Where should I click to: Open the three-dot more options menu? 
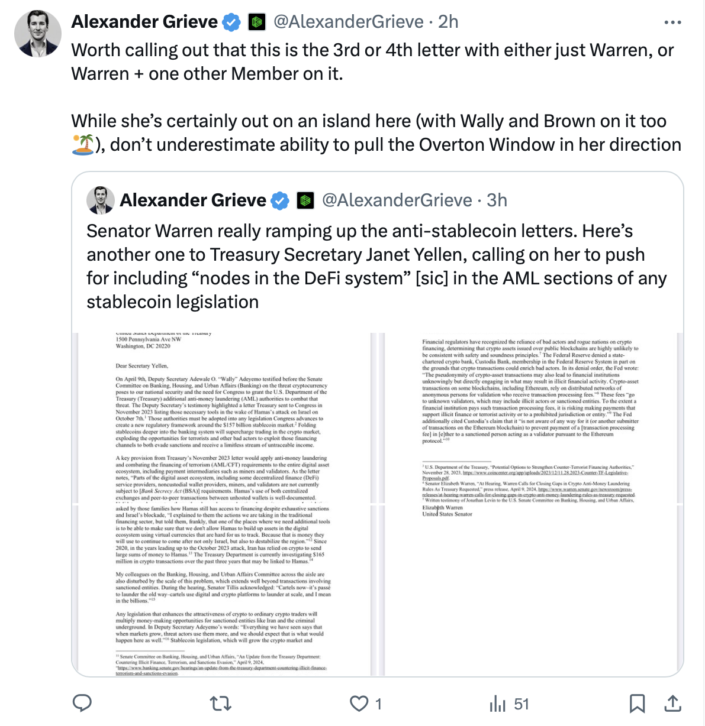click(672, 22)
